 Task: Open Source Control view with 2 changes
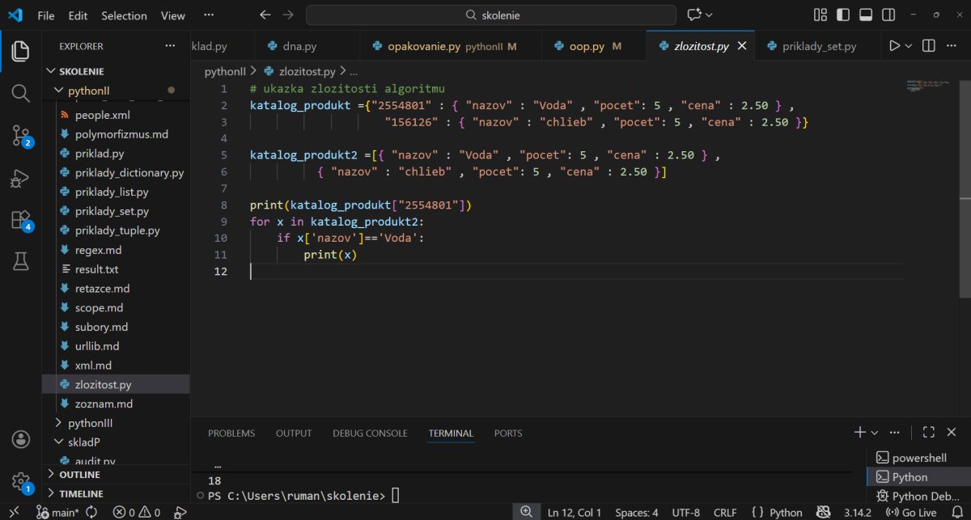[20, 135]
